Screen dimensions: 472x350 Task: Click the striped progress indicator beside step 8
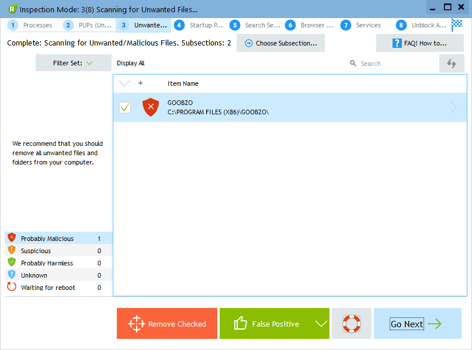457,25
